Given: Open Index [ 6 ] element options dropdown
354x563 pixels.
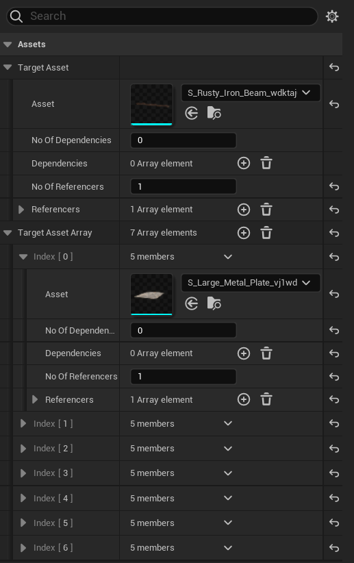Looking at the screenshot, I should point(228,547).
